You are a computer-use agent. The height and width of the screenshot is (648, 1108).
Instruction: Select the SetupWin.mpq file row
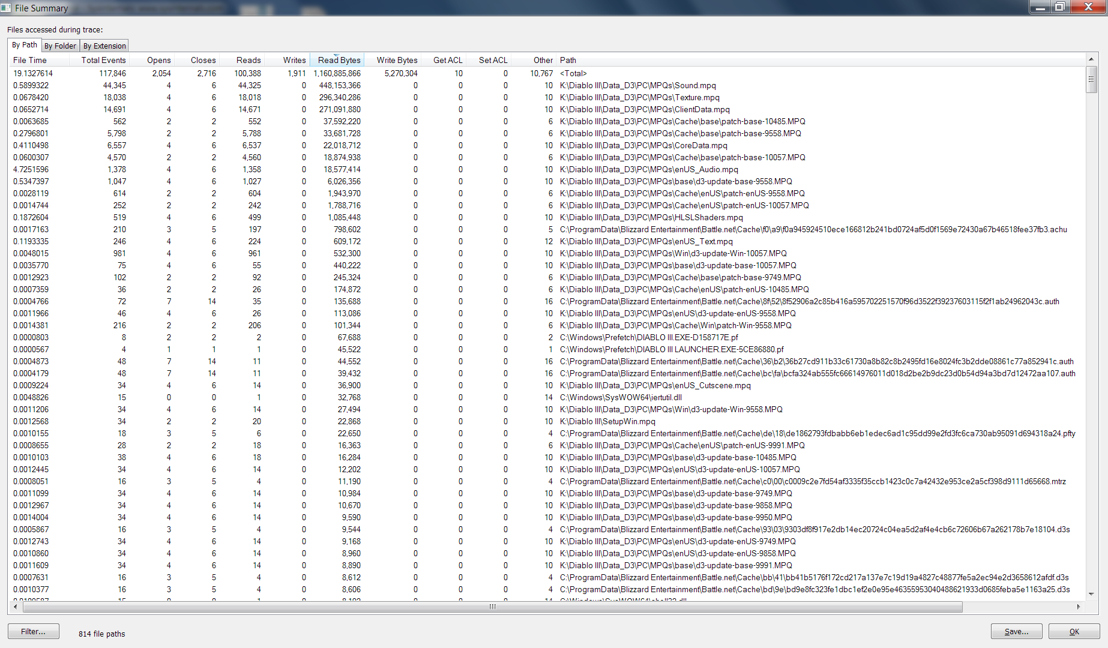547,421
